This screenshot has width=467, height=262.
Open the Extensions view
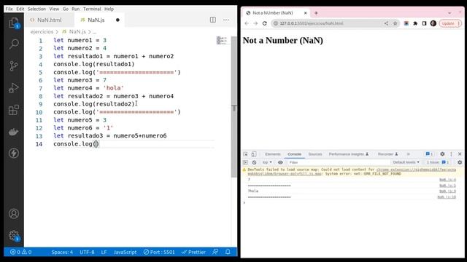[14, 110]
